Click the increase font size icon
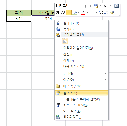 (85, 6)
